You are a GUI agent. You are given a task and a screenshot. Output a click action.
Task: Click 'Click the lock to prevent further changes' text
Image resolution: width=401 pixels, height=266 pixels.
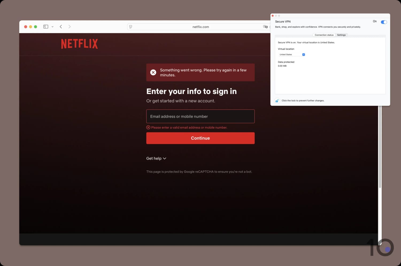pos(303,101)
